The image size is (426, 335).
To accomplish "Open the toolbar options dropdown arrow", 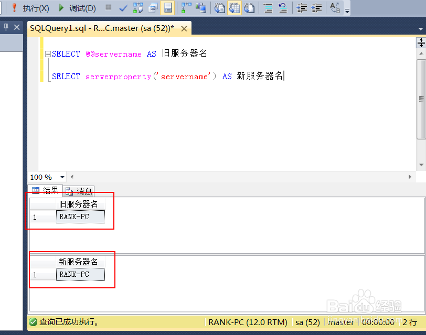I will (347, 10).
